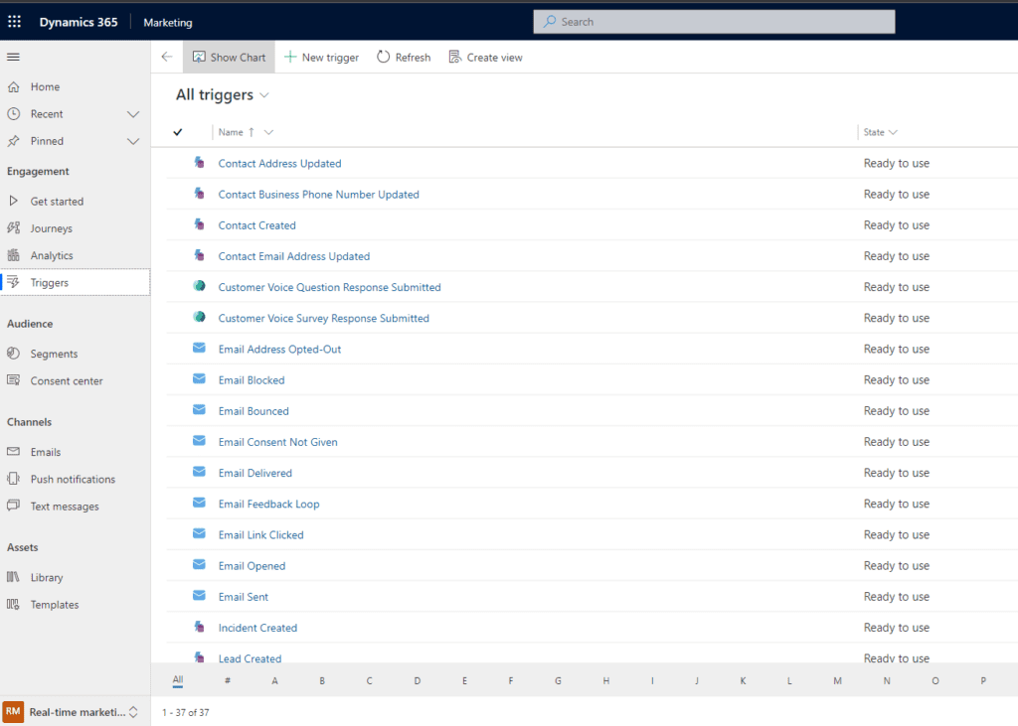The width and height of the screenshot is (1018, 726).
Task: Filter list by the # index
Action: pos(228,680)
